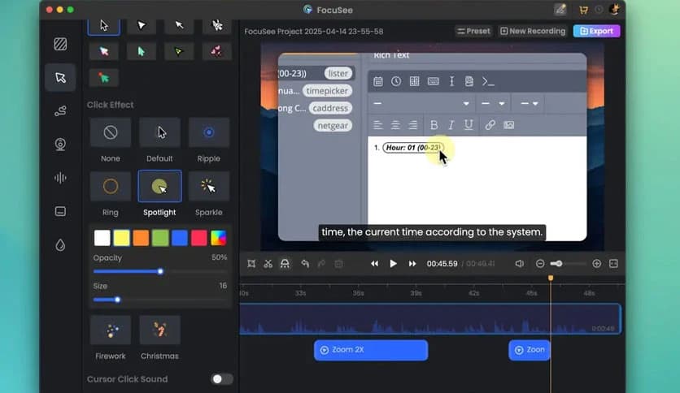Screen dimensions: 680x393
Task: Start a New Recording
Action: coord(533,31)
